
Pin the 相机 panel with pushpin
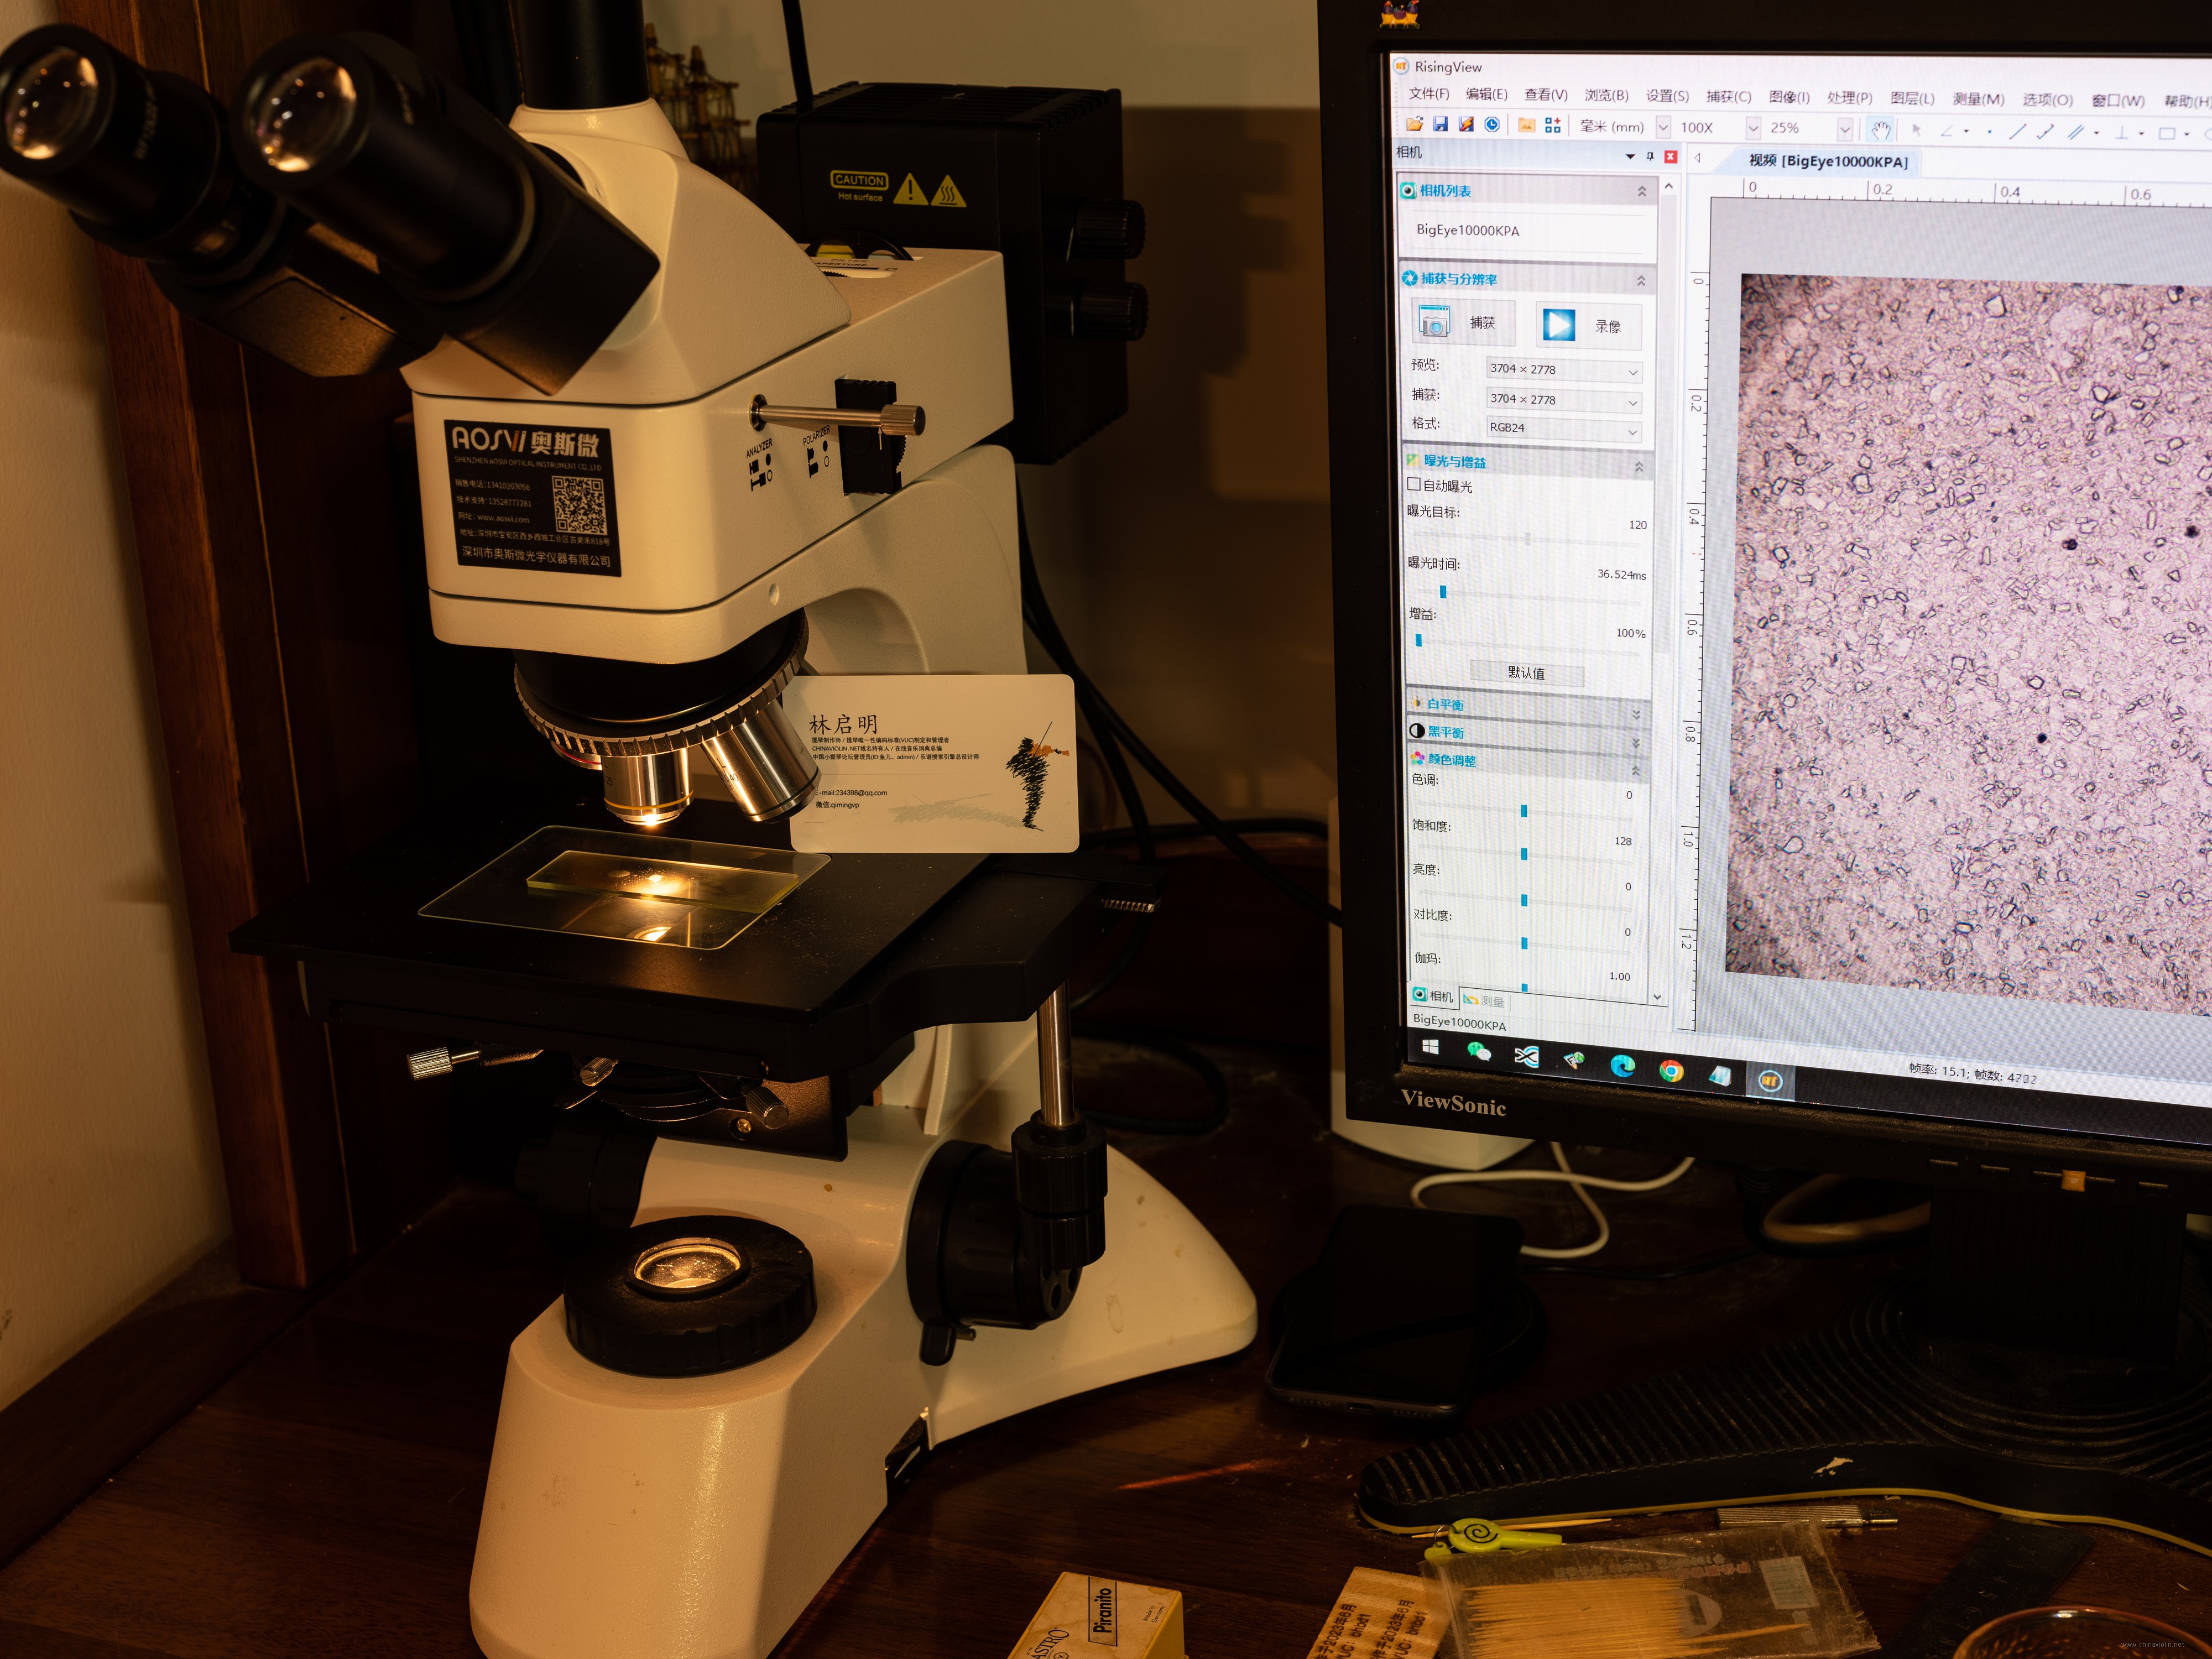(x=1650, y=156)
